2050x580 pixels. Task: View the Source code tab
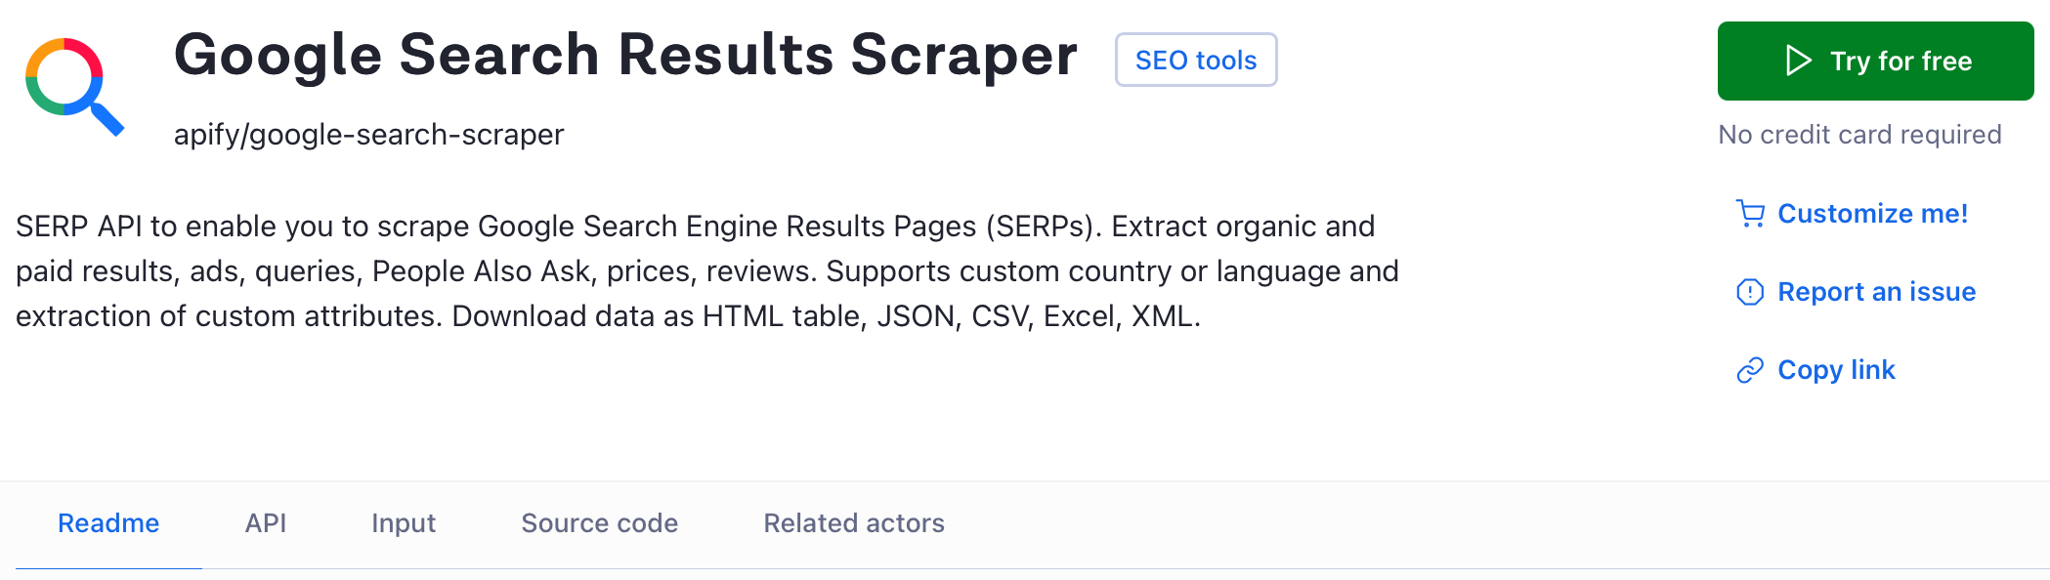(600, 523)
